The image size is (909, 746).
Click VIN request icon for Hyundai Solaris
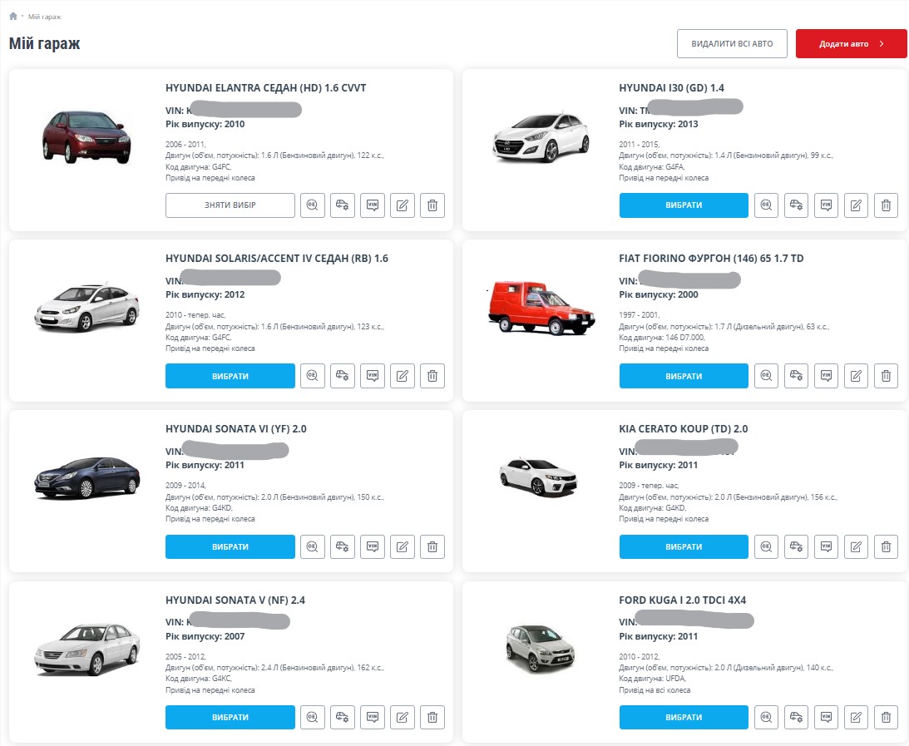coord(373,376)
